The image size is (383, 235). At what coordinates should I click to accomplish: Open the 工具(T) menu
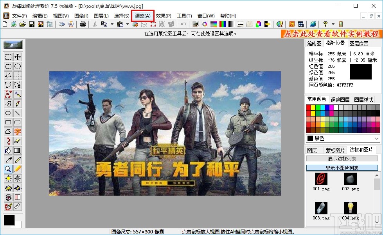tap(184, 16)
